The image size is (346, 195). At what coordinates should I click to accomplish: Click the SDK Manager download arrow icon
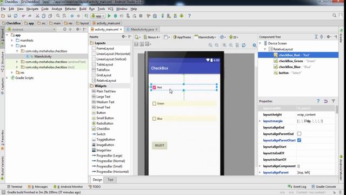pyautogui.click(x=182, y=16)
